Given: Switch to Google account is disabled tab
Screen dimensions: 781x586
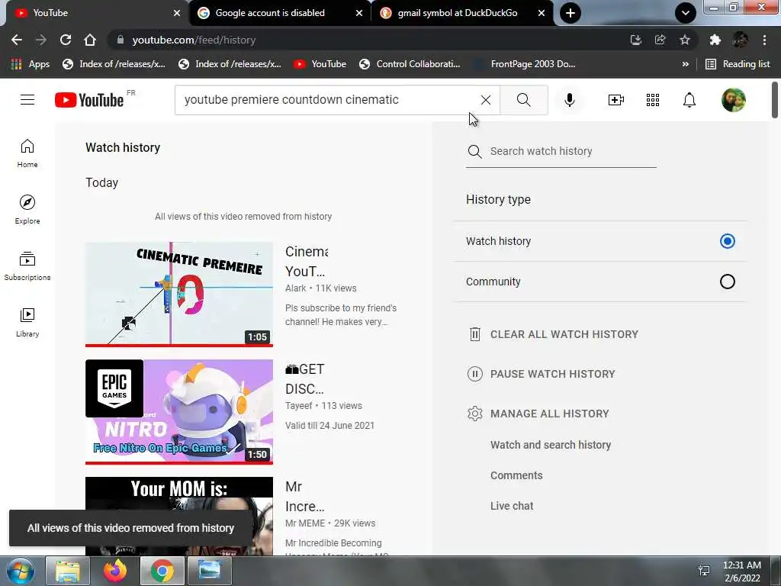Looking at the screenshot, I should [x=279, y=13].
